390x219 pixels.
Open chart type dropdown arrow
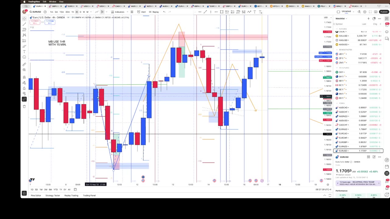click(106, 12)
